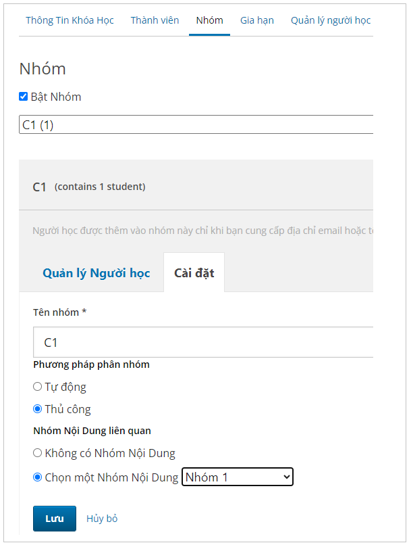
Task: Expand the Nhóm 1 content group dropdown
Action: coord(238,477)
